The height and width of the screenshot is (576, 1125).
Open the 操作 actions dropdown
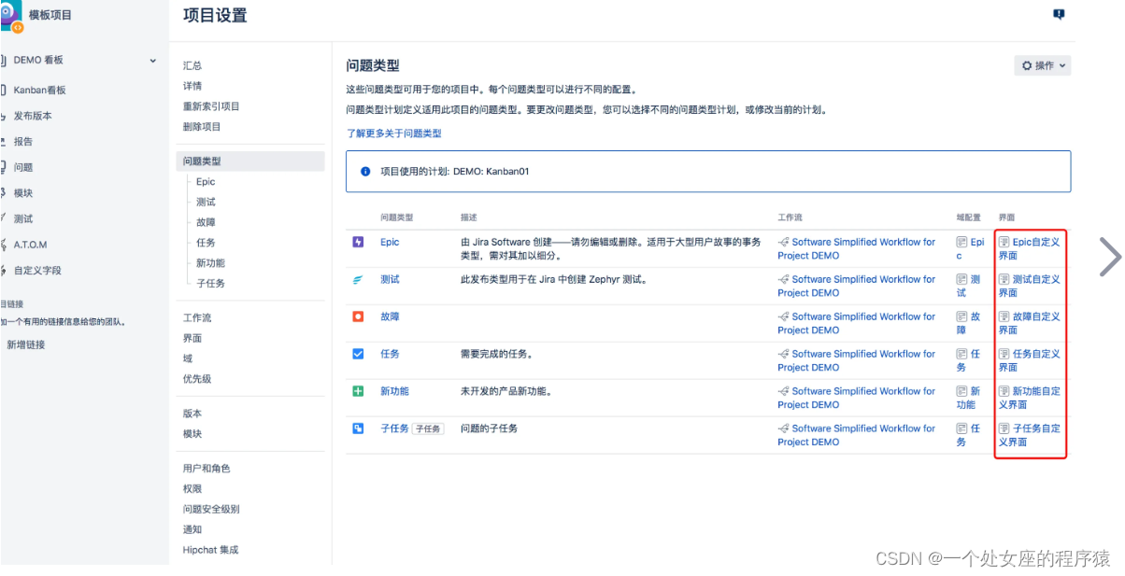[x=1042, y=65]
